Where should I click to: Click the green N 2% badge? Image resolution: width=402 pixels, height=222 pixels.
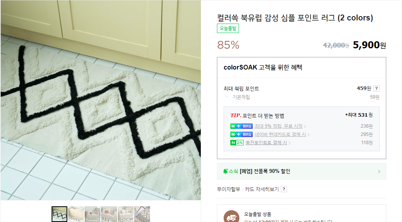pyautogui.click(x=237, y=143)
